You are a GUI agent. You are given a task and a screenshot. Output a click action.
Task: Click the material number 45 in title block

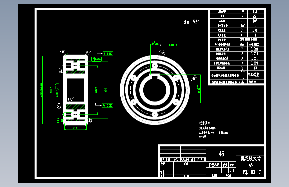(x=222, y=153)
